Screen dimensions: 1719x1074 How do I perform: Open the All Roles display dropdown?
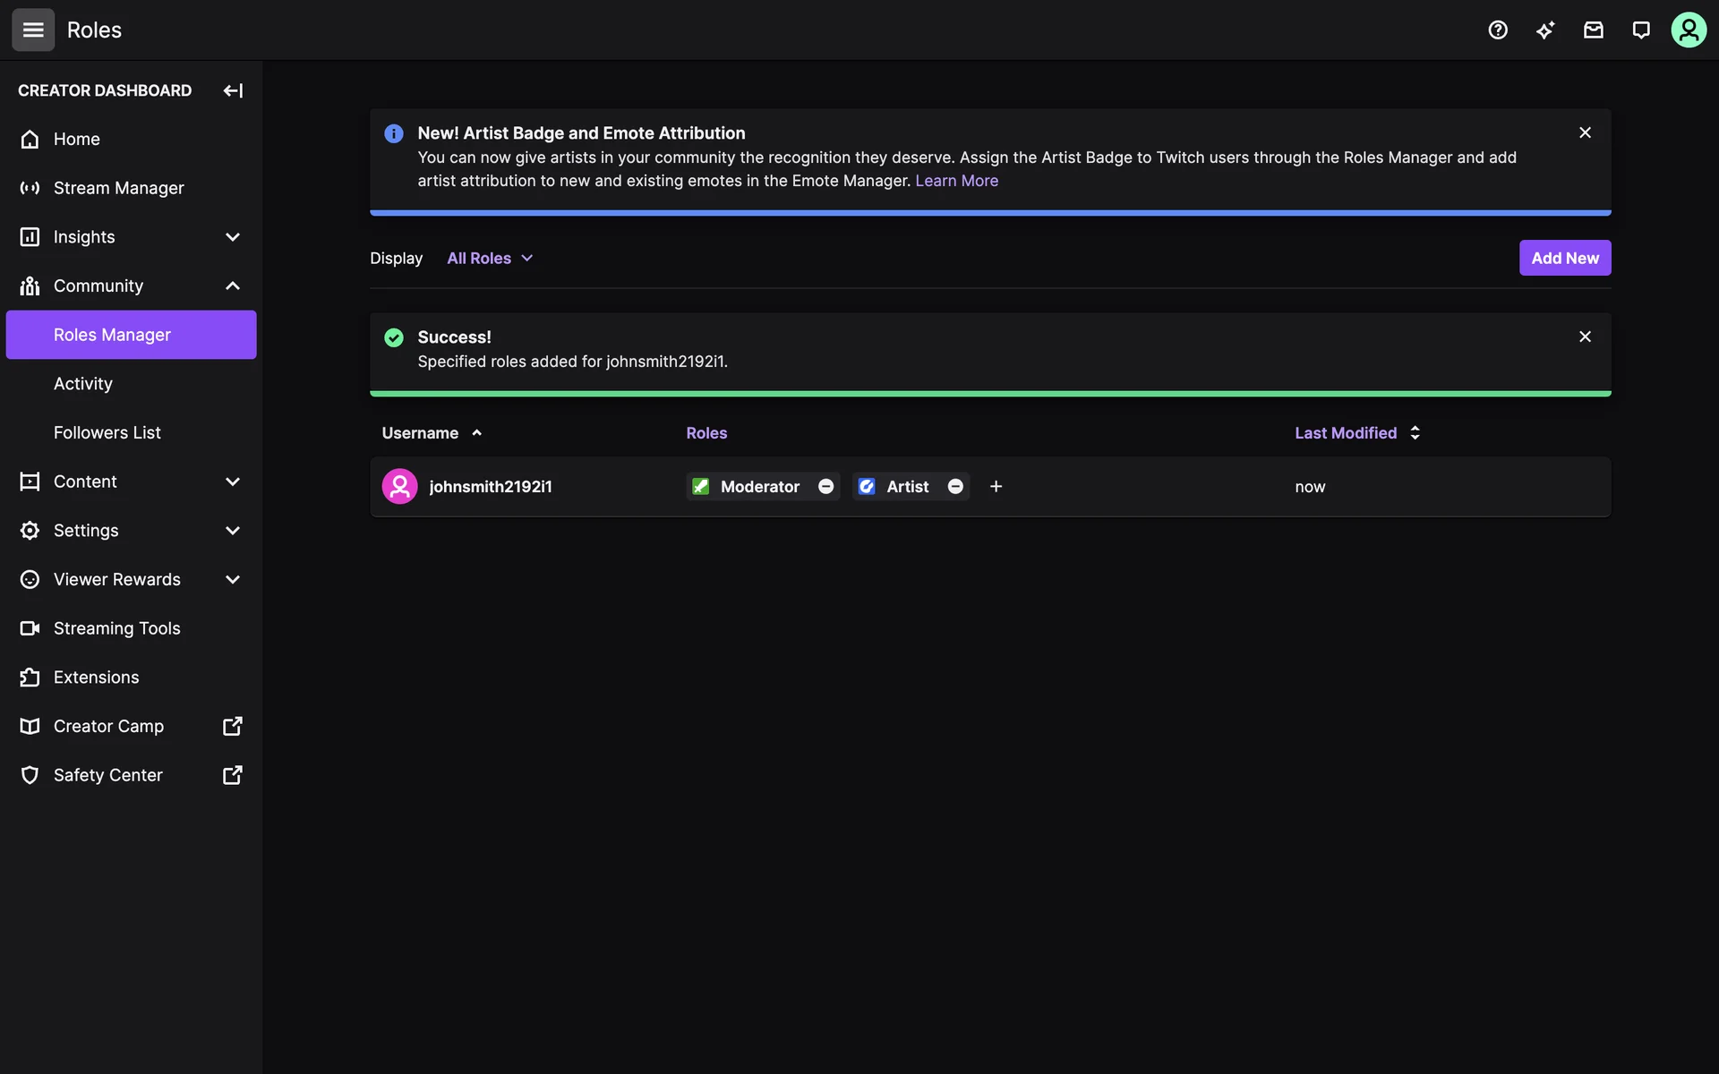(489, 258)
